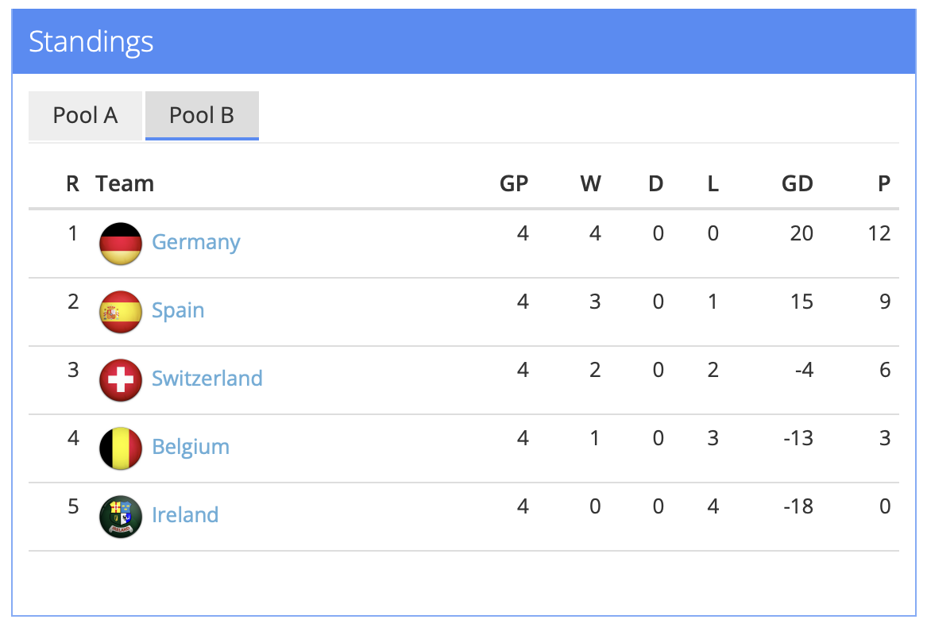Select the Pool B tab
Image resolution: width=927 pixels, height=627 pixels.
202,116
